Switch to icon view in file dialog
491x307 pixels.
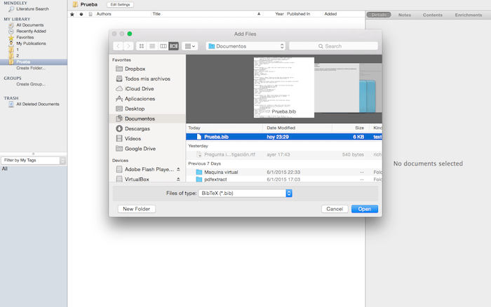(142, 46)
